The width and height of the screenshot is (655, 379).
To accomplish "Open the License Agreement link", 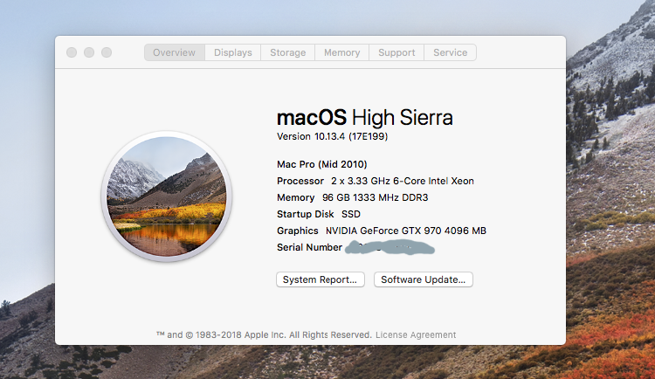I will coord(416,334).
